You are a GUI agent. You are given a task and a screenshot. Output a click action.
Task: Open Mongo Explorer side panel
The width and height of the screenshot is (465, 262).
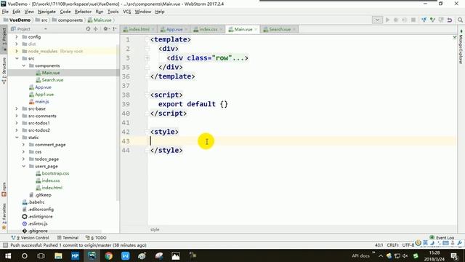(461, 47)
